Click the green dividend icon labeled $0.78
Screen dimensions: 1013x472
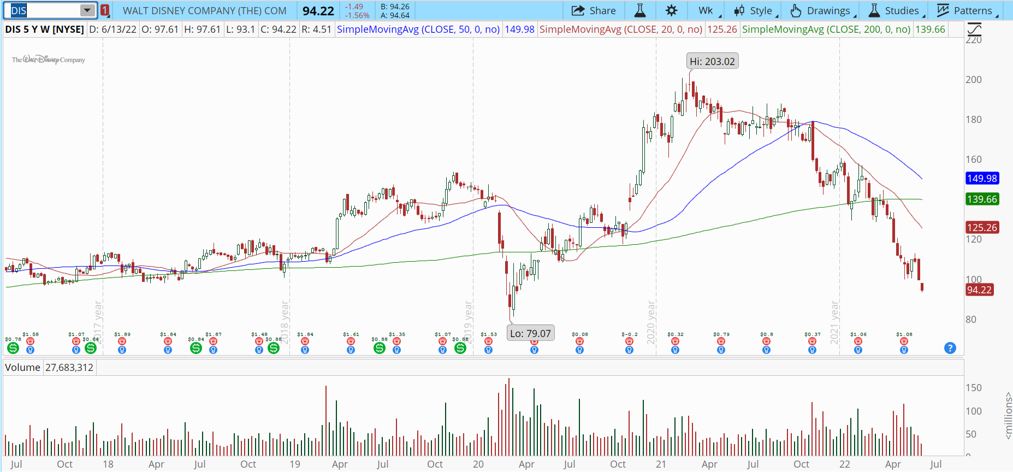pyautogui.click(x=13, y=348)
